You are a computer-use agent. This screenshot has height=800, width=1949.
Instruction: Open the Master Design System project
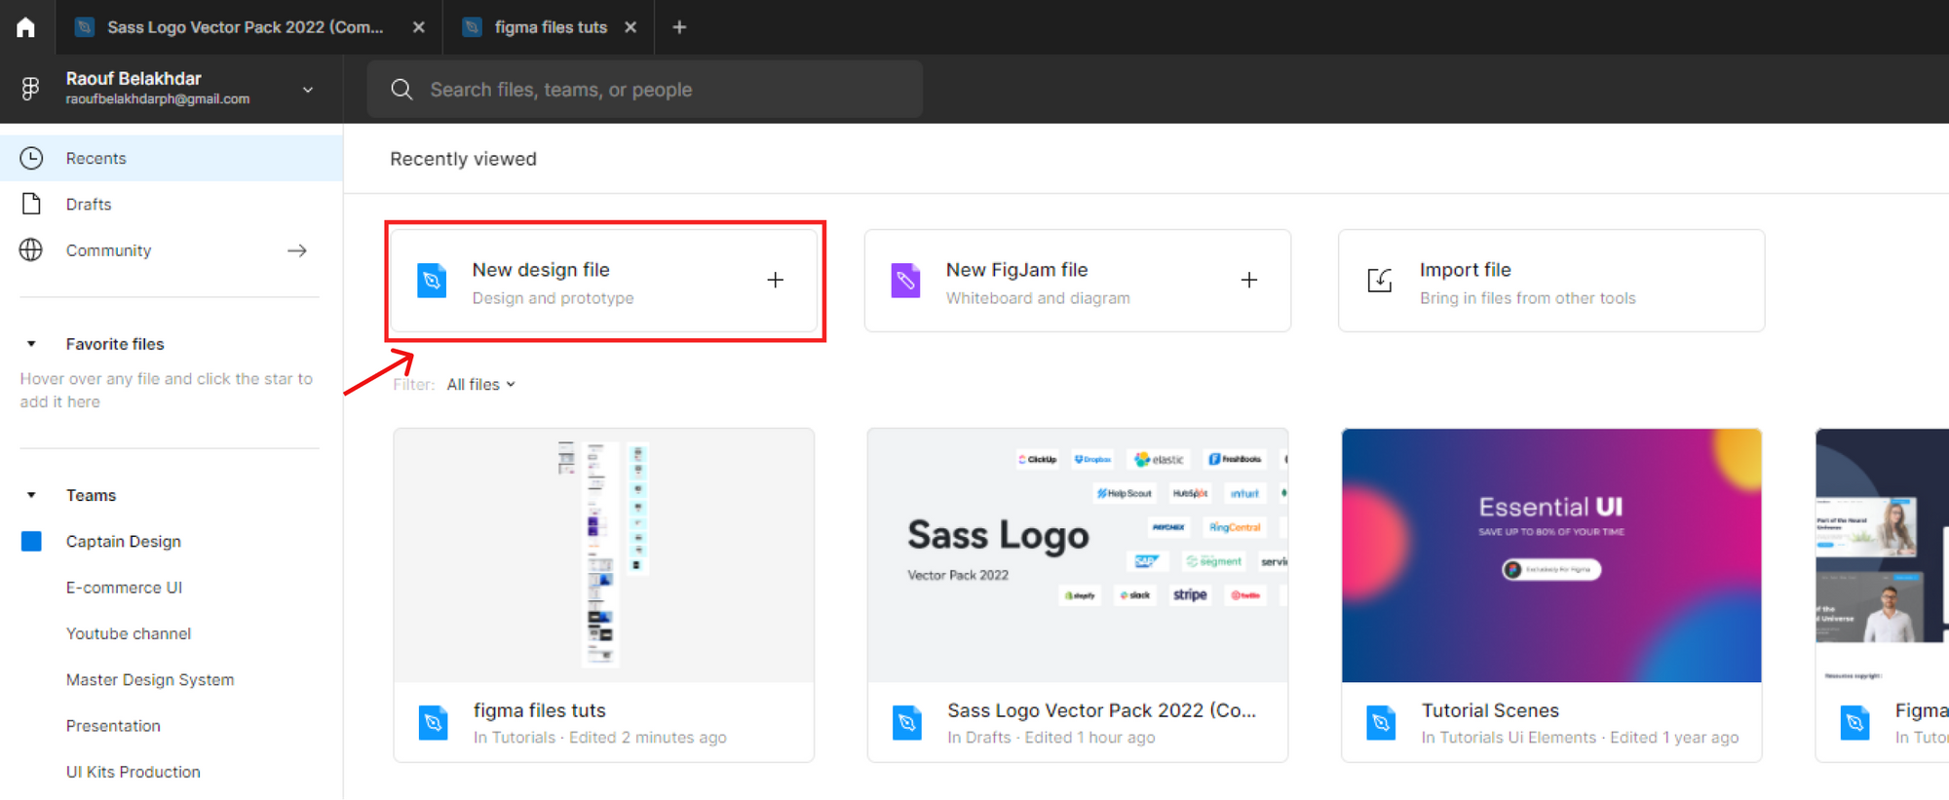coord(150,680)
